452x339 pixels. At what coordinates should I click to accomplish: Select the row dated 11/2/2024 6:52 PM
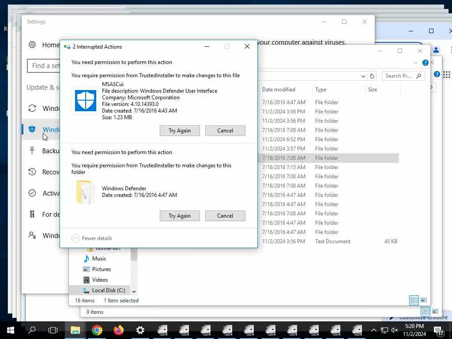(329, 139)
